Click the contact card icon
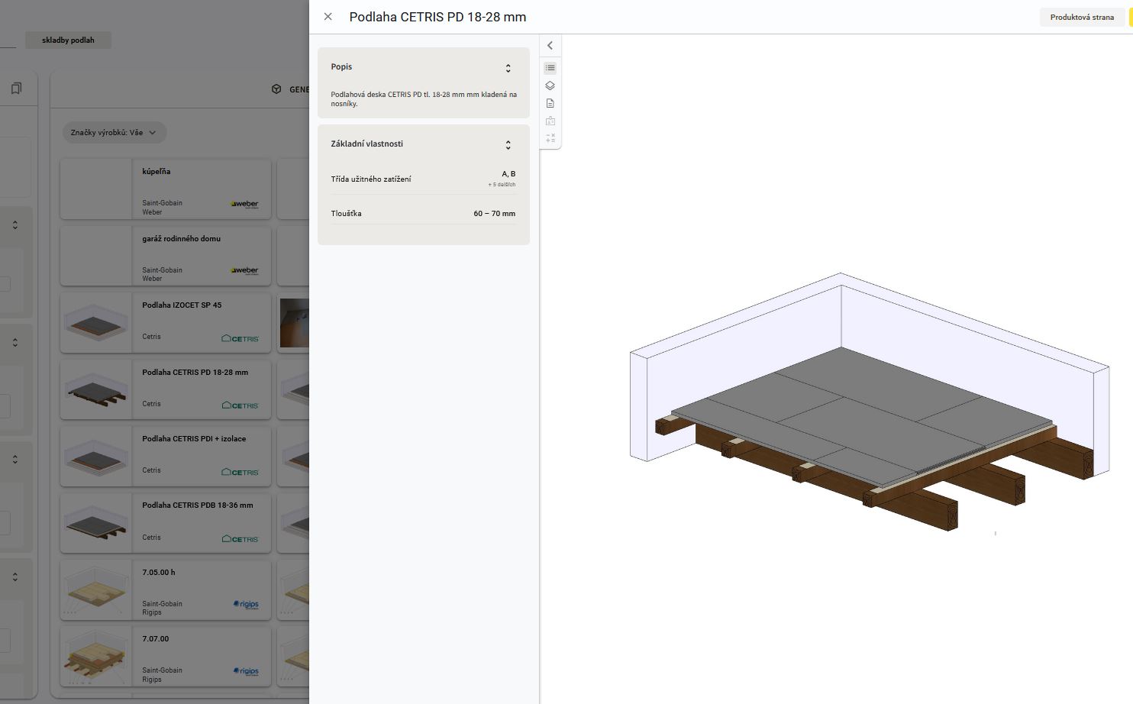The image size is (1133, 704). click(x=550, y=121)
